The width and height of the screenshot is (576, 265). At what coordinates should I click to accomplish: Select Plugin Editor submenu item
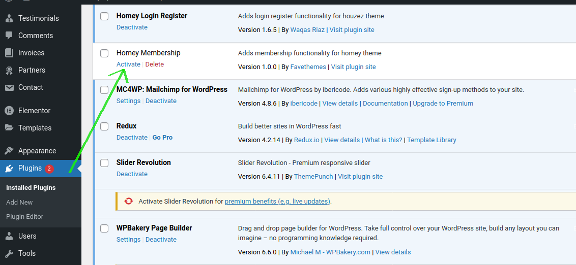pyautogui.click(x=24, y=217)
